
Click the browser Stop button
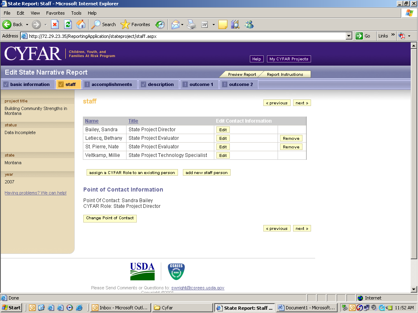(x=55, y=24)
